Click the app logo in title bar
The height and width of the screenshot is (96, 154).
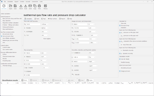[2, 2]
